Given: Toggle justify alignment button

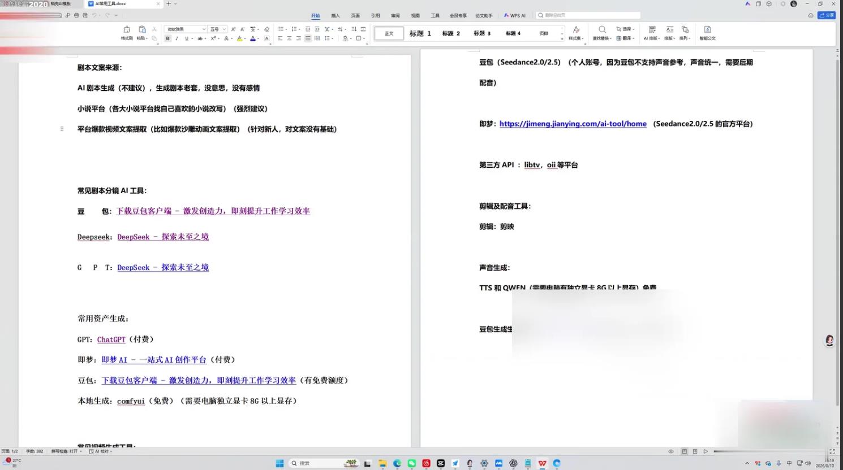Looking at the screenshot, I should click(x=308, y=38).
